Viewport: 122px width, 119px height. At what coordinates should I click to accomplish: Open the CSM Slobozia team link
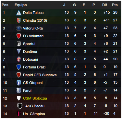(x=35, y=98)
